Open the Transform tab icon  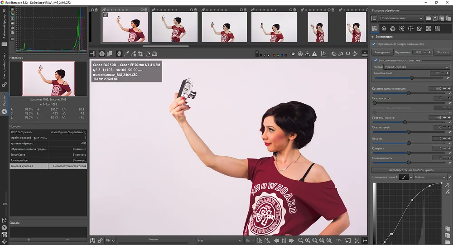(x=410, y=29)
